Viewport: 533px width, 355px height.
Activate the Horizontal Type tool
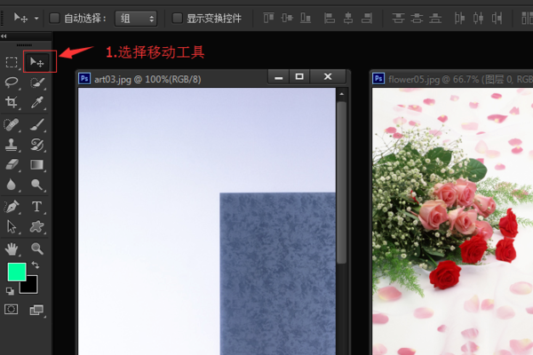click(37, 206)
